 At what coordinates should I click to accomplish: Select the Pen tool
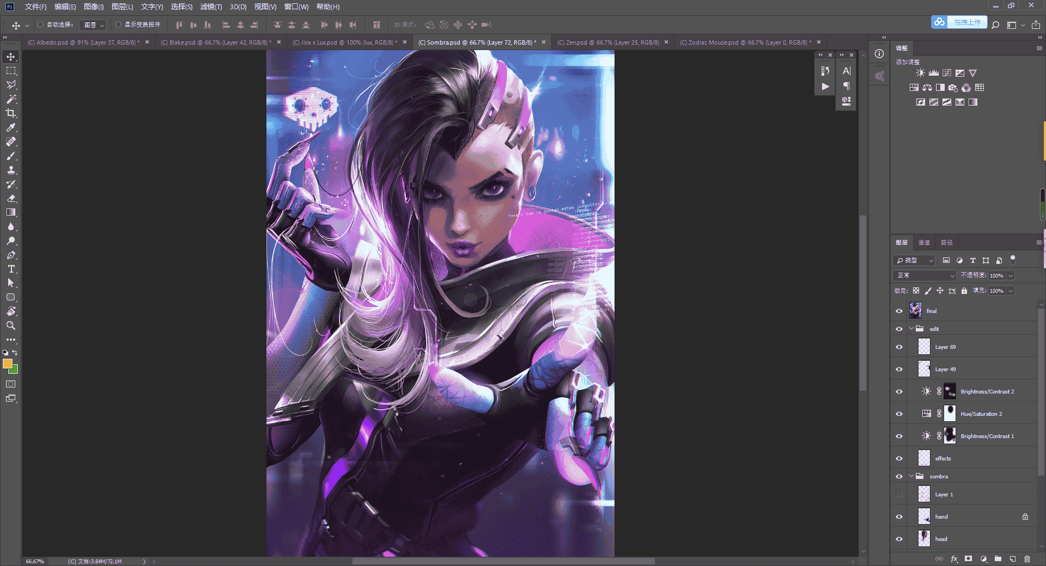click(x=11, y=255)
